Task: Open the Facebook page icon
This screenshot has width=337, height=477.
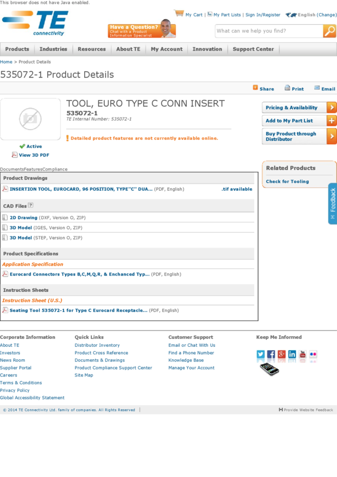Action: tap(271, 354)
